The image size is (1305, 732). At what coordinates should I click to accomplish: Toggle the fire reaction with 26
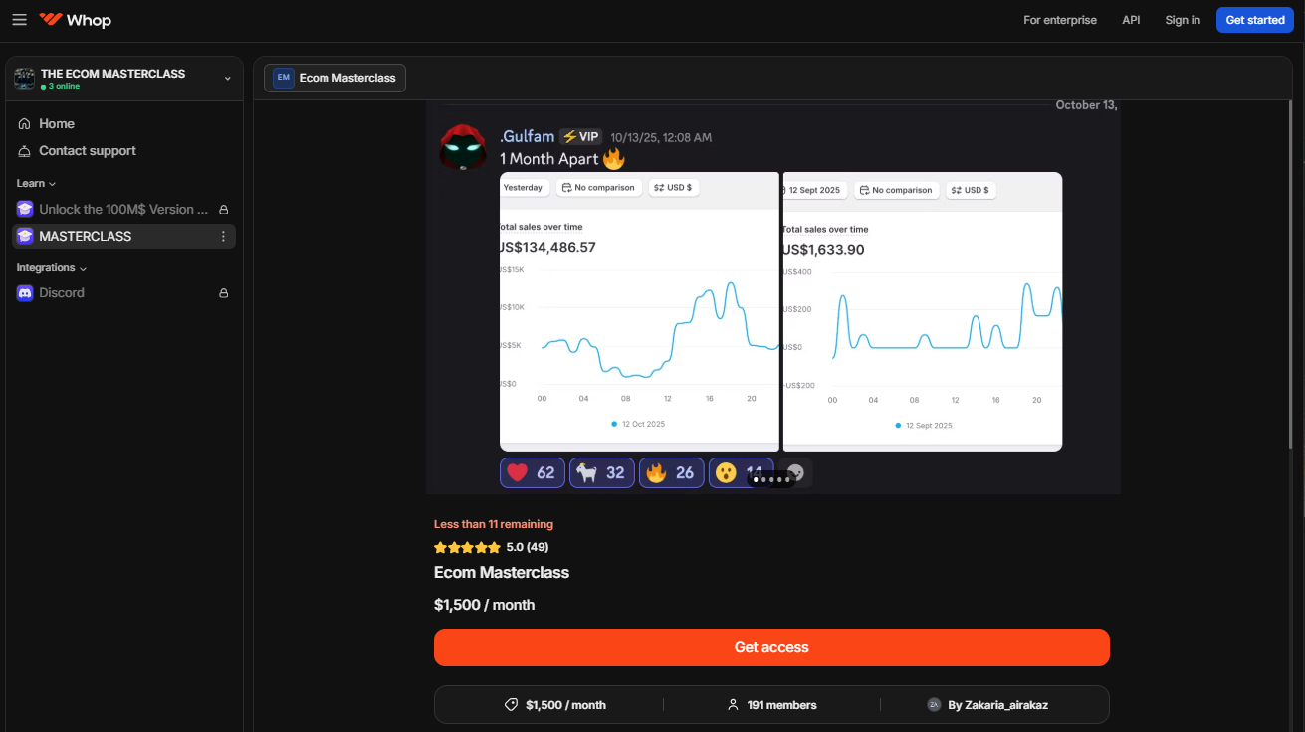pyautogui.click(x=671, y=472)
